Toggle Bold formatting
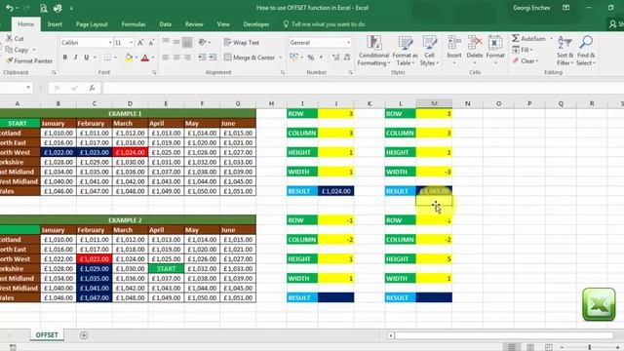Image resolution: width=624 pixels, height=351 pixels. [x=65, y=58]
